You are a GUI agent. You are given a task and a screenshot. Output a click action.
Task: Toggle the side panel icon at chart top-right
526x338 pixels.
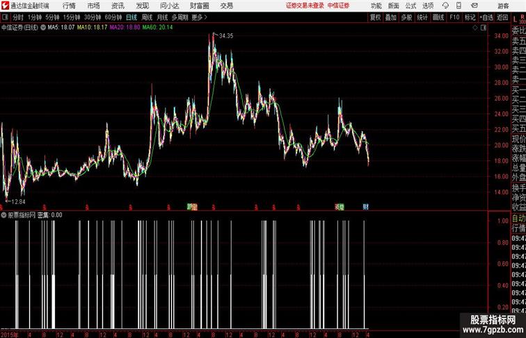pyautogui.click(x=484, y=28)
